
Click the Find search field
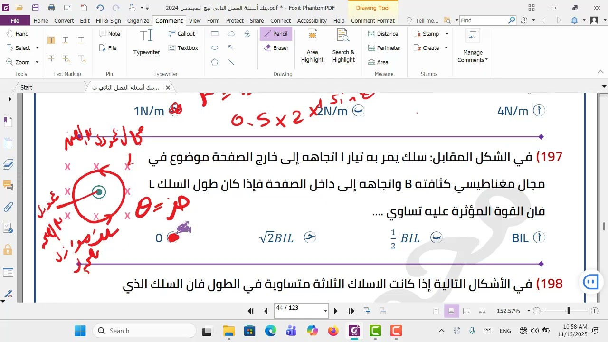click(x=484, y=20)
